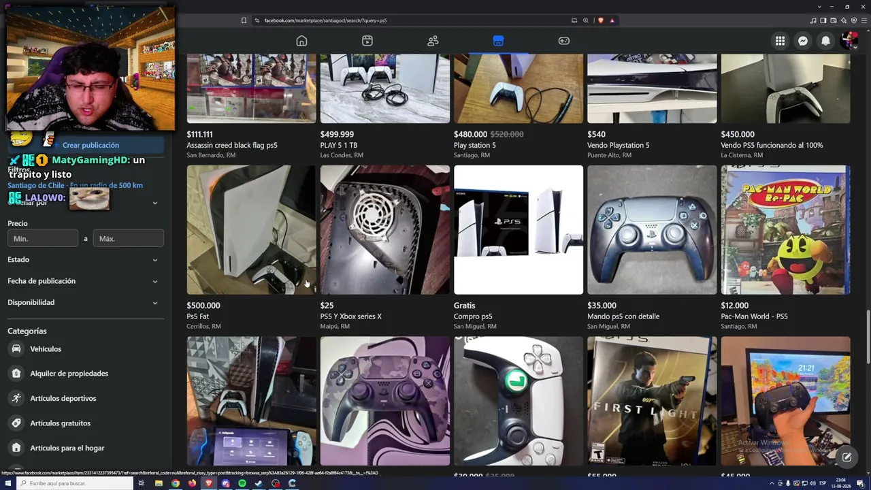This screenshot has width=871, height=490.
Task: Click 'Vendo PS5 funcionando al 100%' title
Action: 772,146
